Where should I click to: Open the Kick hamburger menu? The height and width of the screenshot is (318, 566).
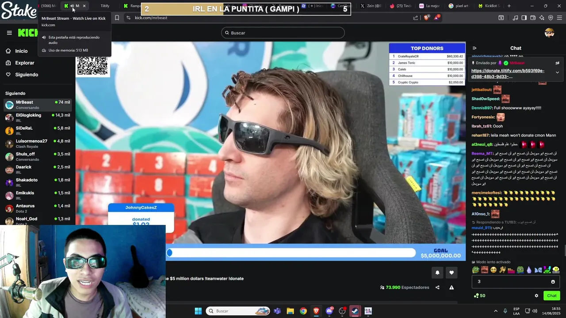9,33
